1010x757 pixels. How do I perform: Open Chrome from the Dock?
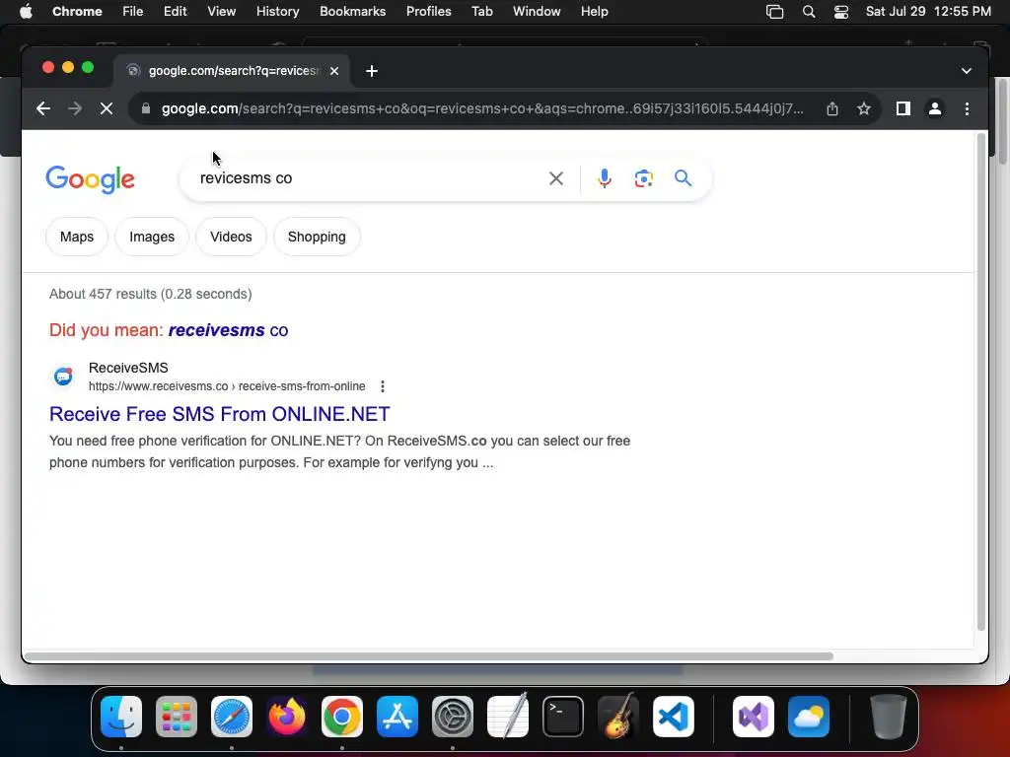(x=342, y=717)
